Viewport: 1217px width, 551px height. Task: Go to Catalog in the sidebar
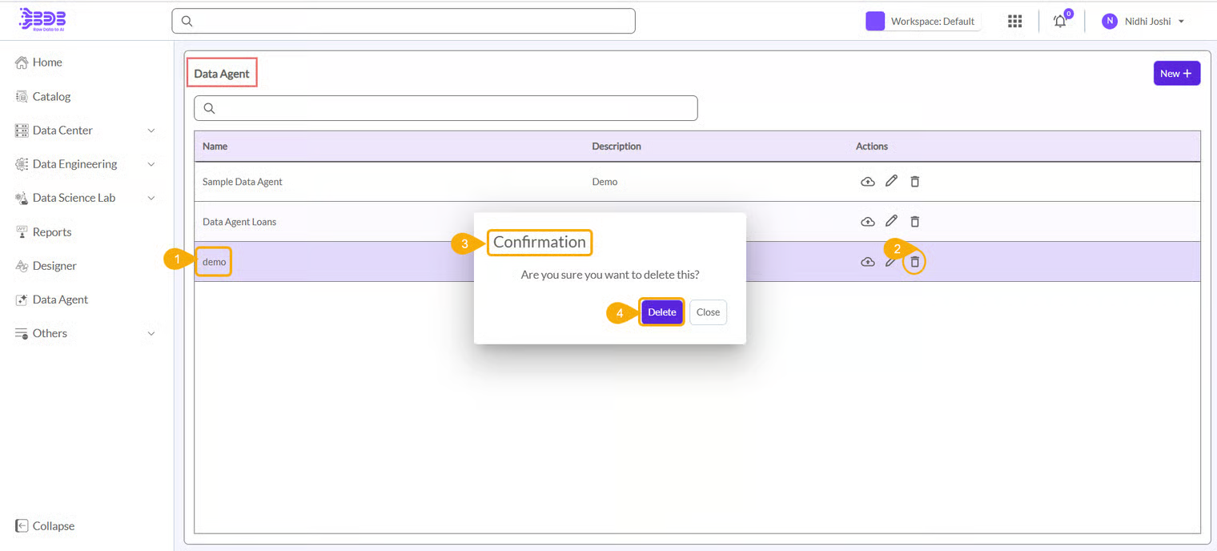pos(51,97)
